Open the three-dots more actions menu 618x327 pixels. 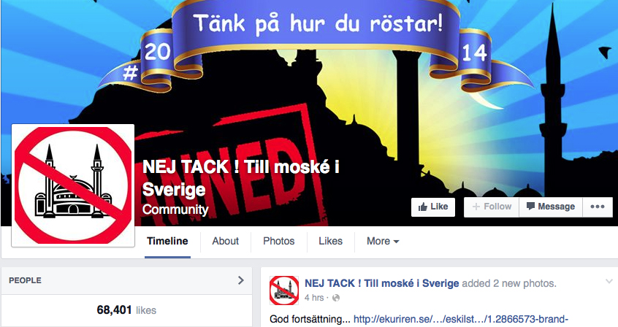coord(598,207)
